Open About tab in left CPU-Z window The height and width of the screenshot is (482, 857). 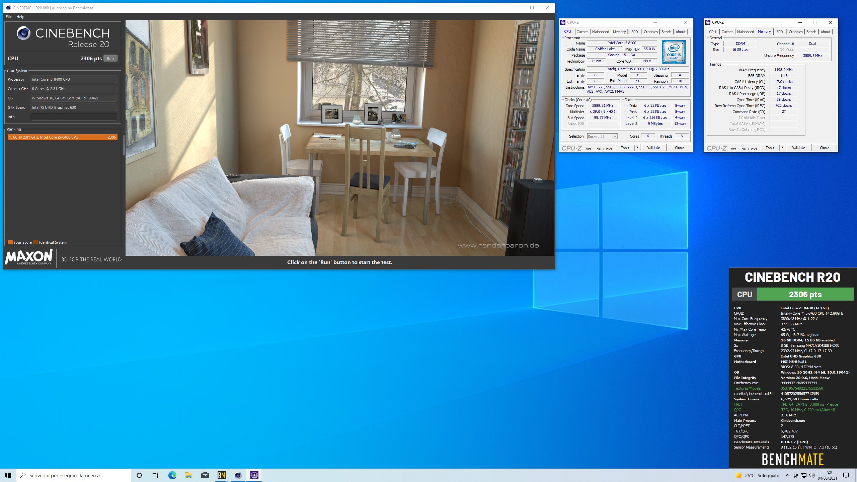(x=681, y=32)
